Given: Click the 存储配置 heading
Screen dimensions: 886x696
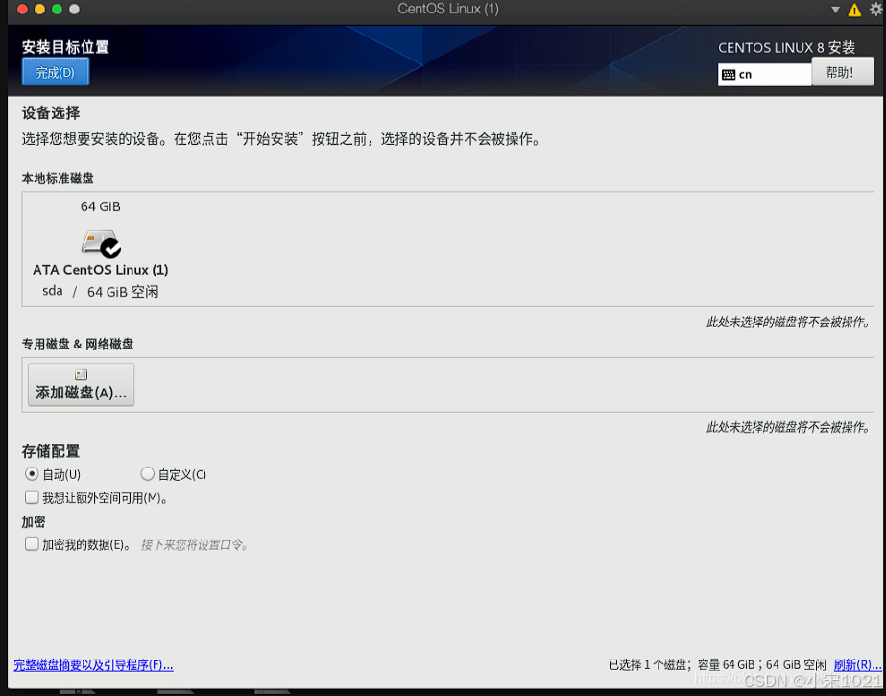Looking at the screenshot, I should [51, 451].
